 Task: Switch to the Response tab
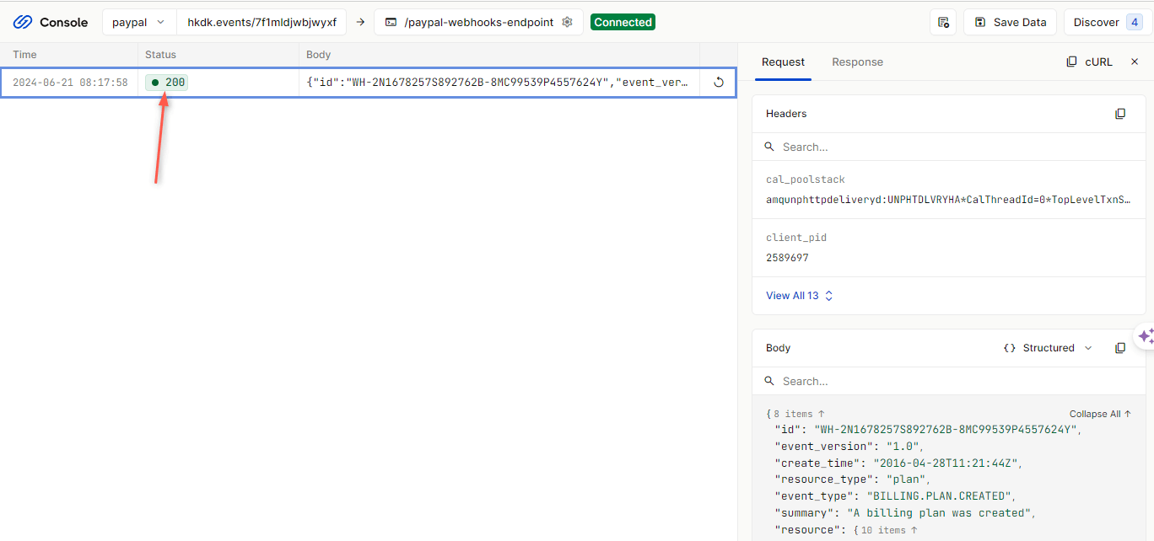click(857, 62)
